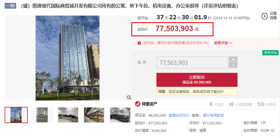Click the 银行专用款项 link

coord(213,116)
